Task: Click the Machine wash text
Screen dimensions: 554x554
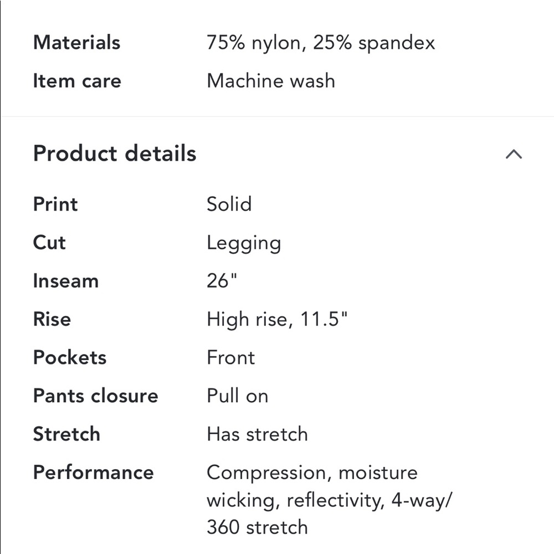Action: [x=270, y=81]
